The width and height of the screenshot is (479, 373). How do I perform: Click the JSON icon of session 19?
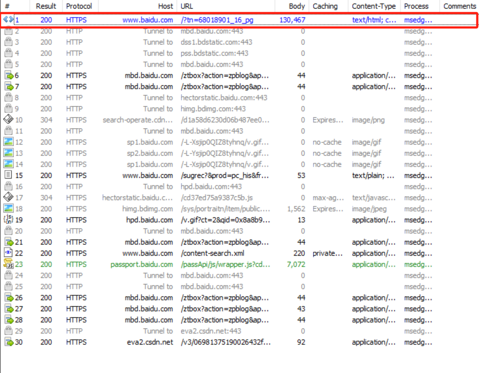click(8, 220)
